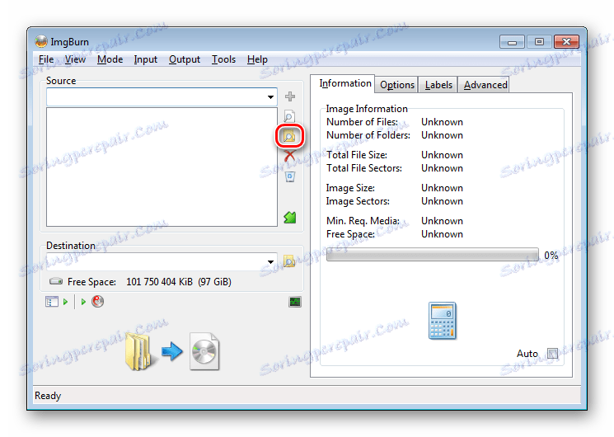Click the plus icon to add source
This screenshot has height=437, width=614.
tap(290, 96)
